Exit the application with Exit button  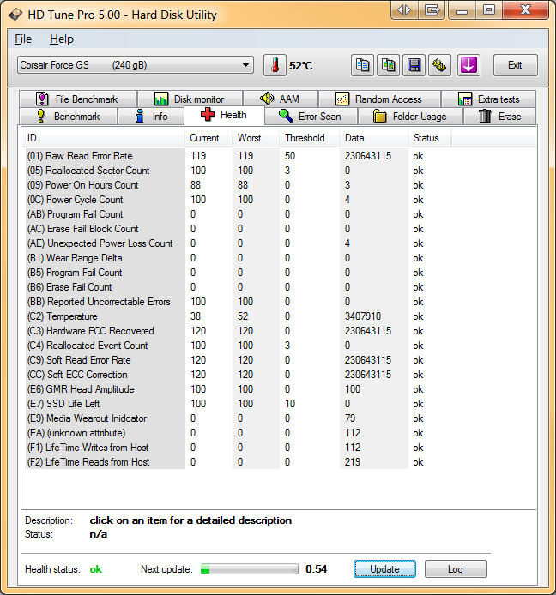pyautogui.click(x=515, y=65)
